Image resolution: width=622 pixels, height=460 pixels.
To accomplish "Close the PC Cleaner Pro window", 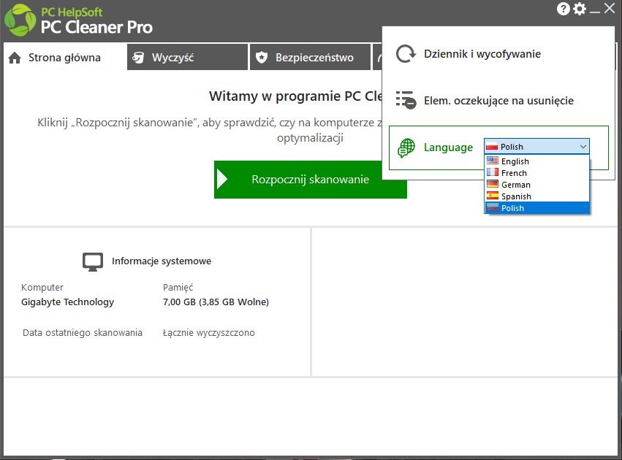I will point(610,8).
